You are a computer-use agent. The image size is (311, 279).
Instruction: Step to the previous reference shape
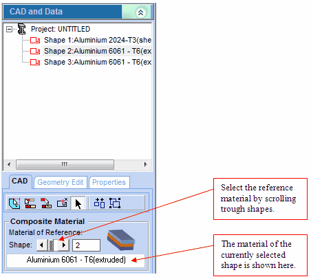tap(41, 245)
